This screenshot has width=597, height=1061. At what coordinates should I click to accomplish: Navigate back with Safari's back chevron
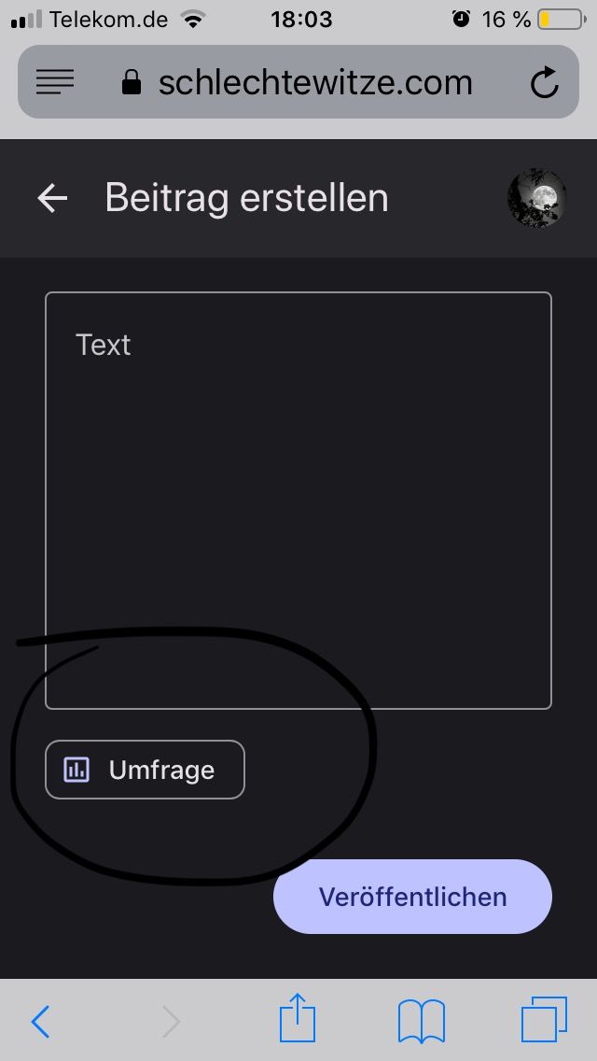[40, 1022]
